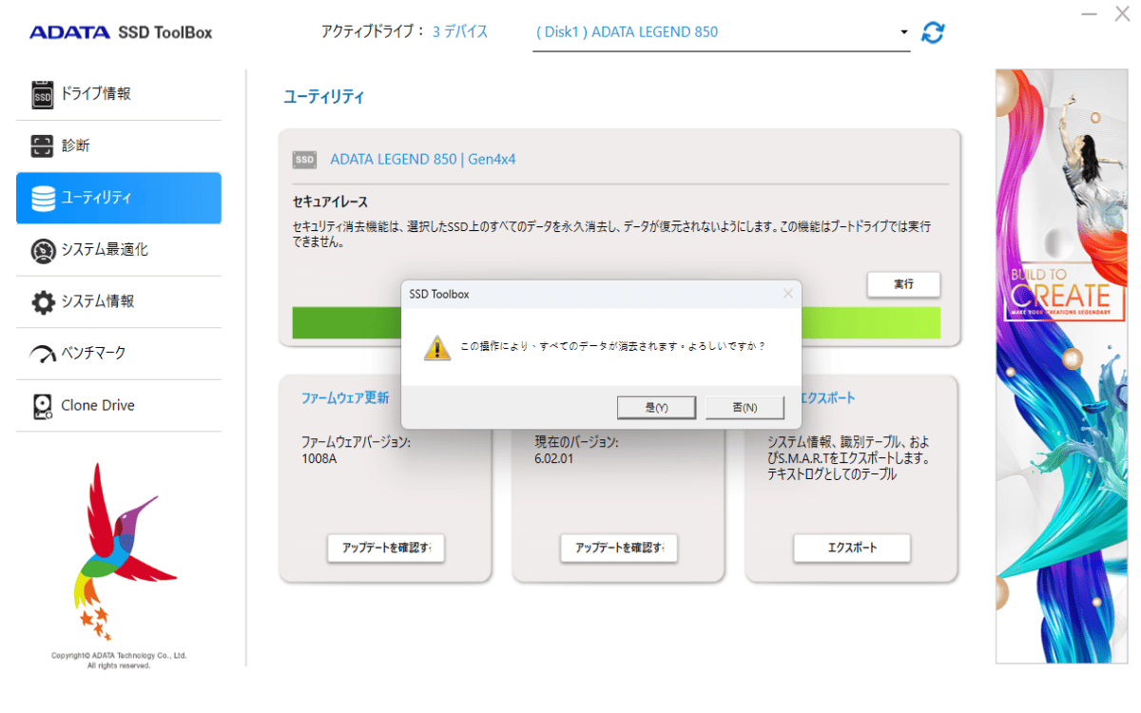Open the ベンチマーク section
This screenshot has height=713, width=1141.
[x=119, y=354]
